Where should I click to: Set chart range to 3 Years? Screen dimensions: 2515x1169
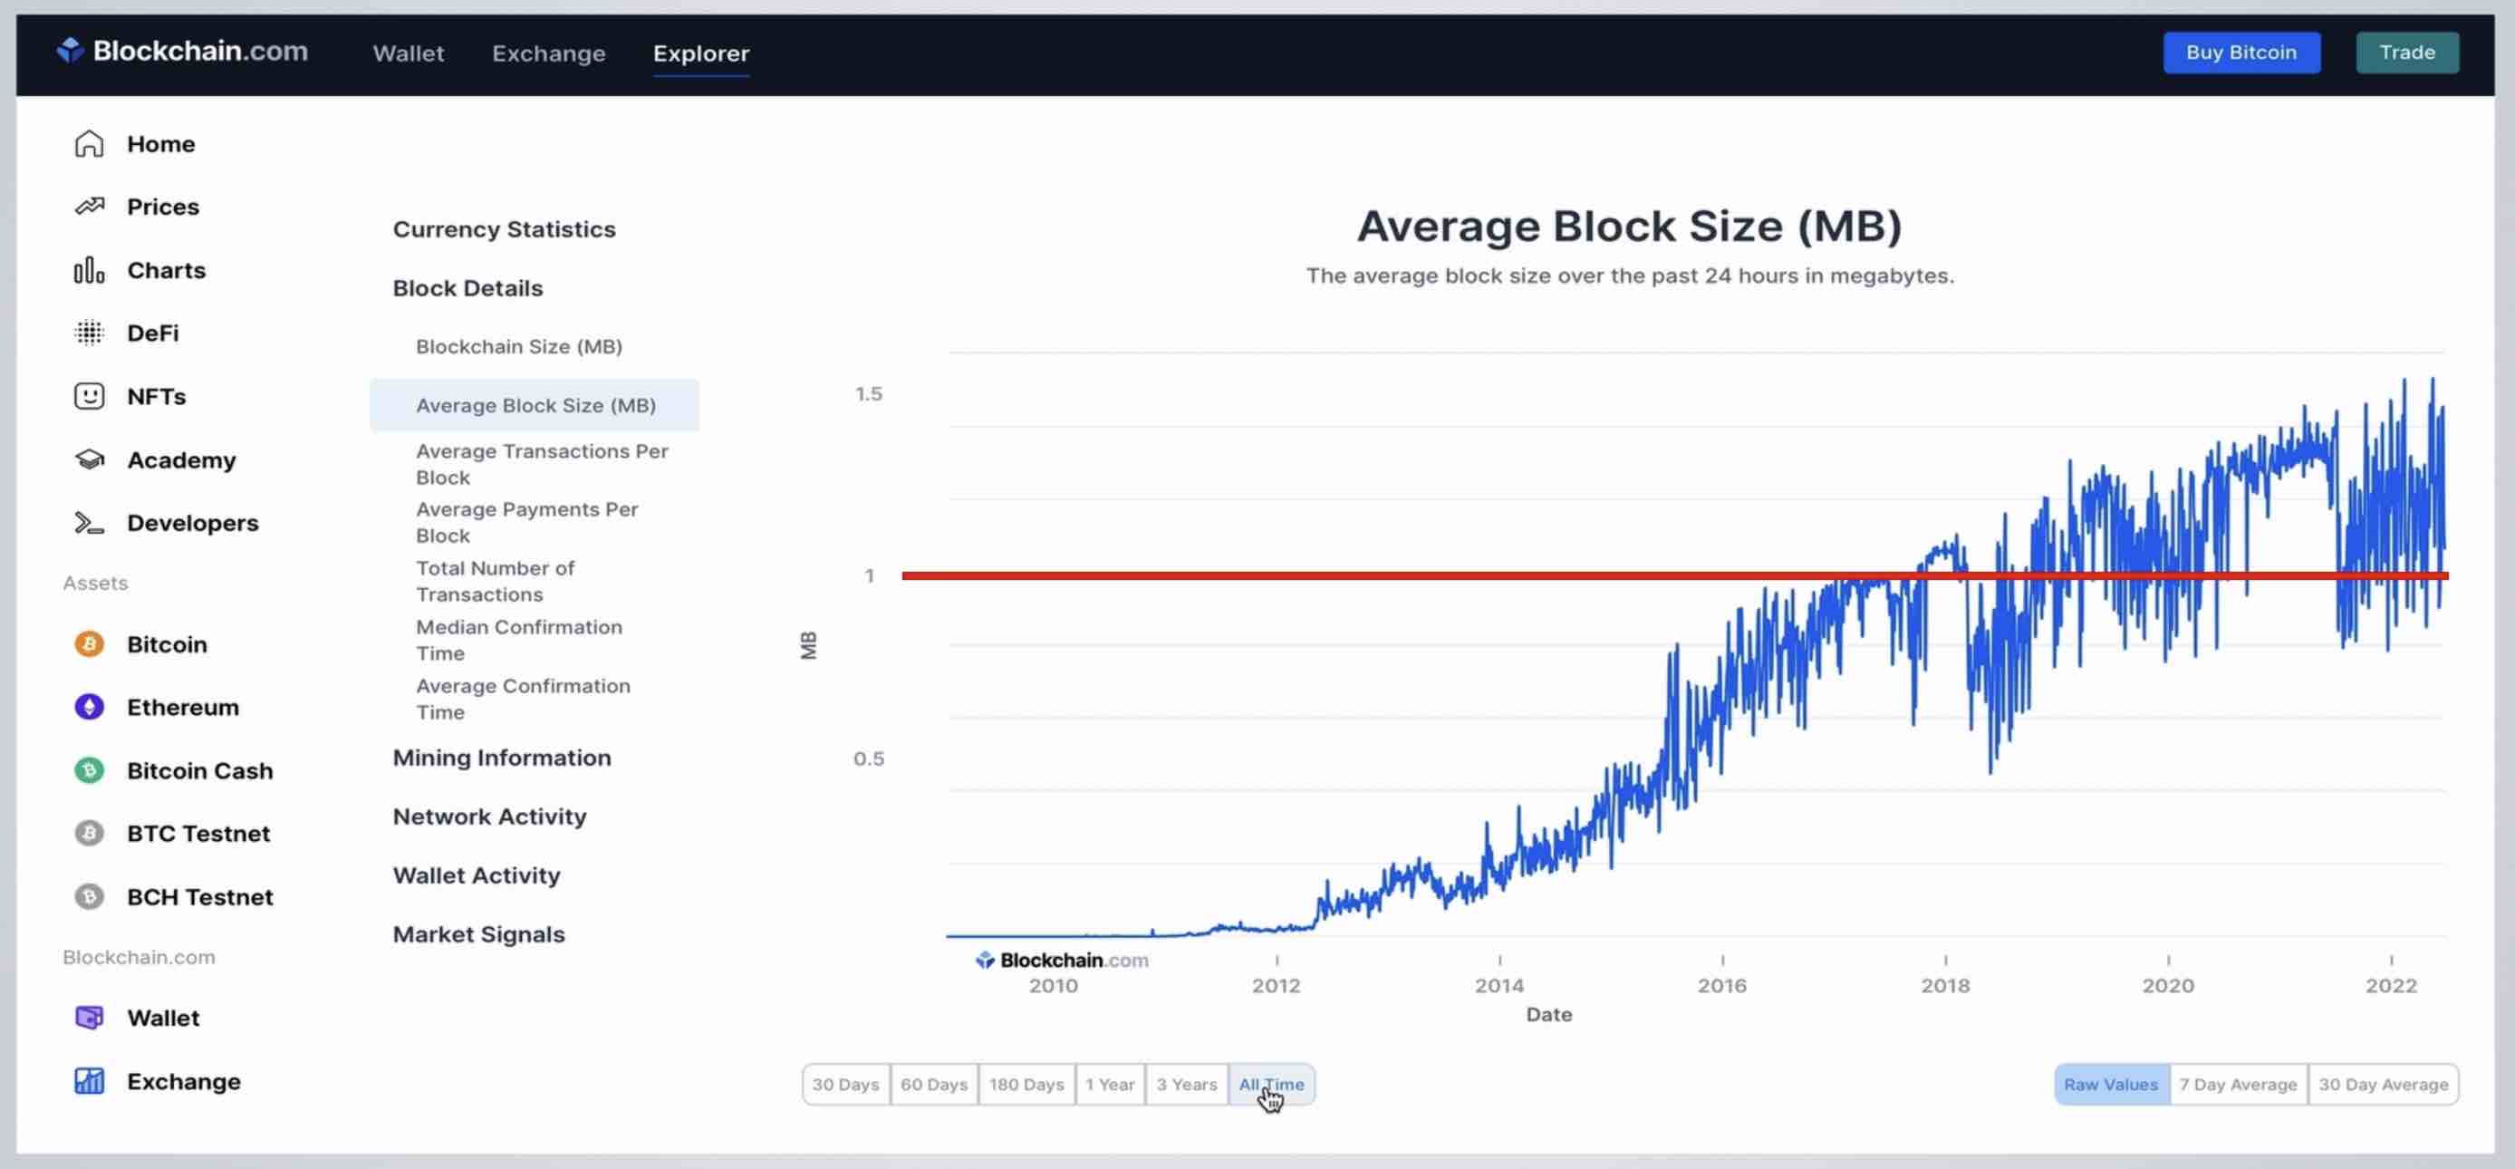tap(1187, 1084)
